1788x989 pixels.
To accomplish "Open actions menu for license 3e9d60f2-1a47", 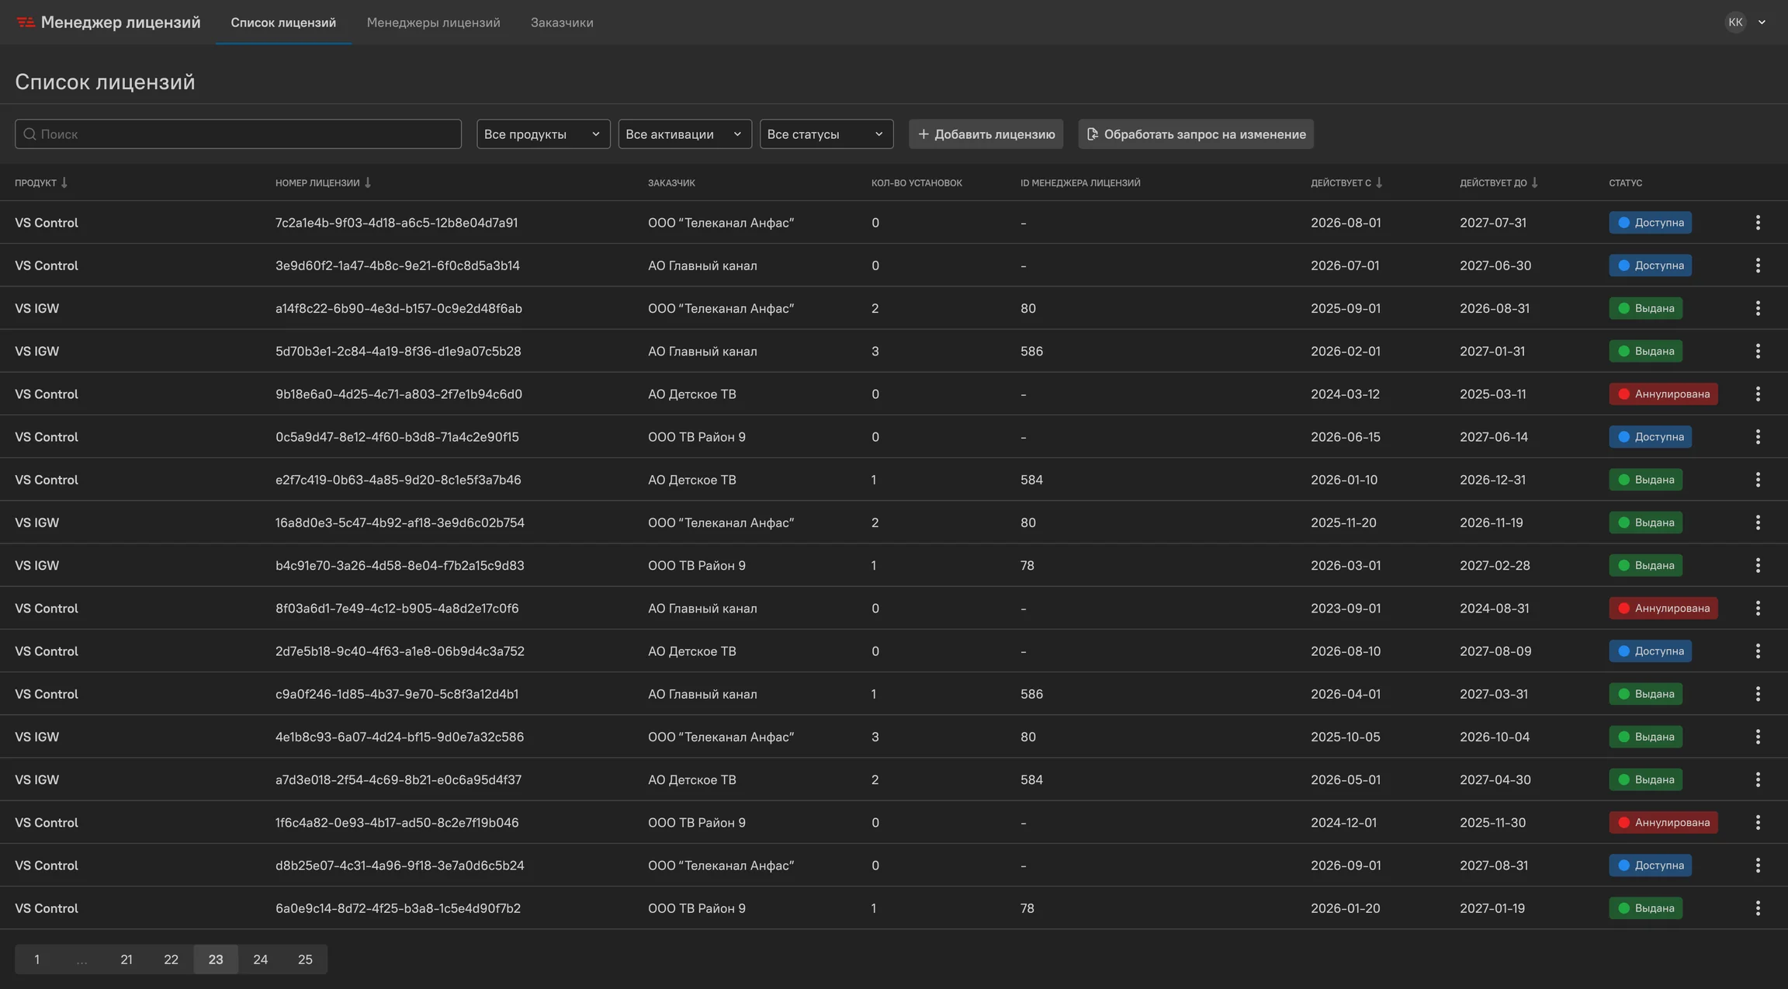I will [1758, 265].
